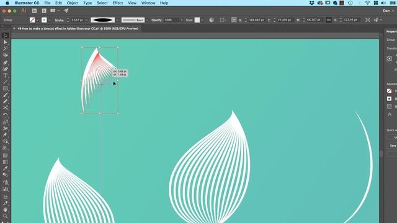The width and height of the screenshot is (397, 223).
Task: Select the Slice tool
Action: point(6,203)
